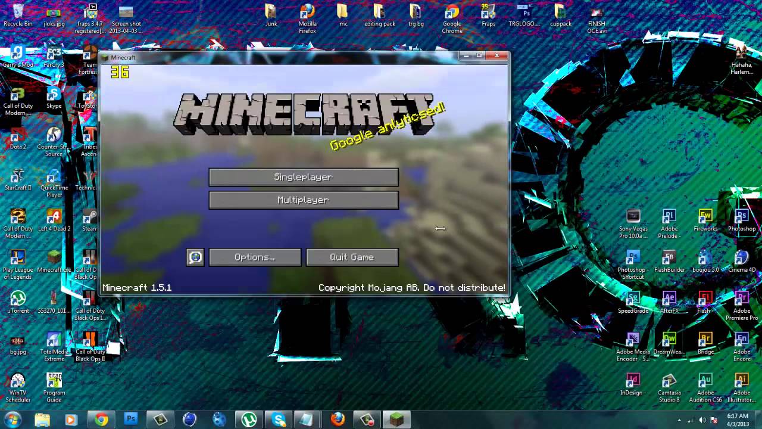Select the trg bg folder icon

[416, 15]
